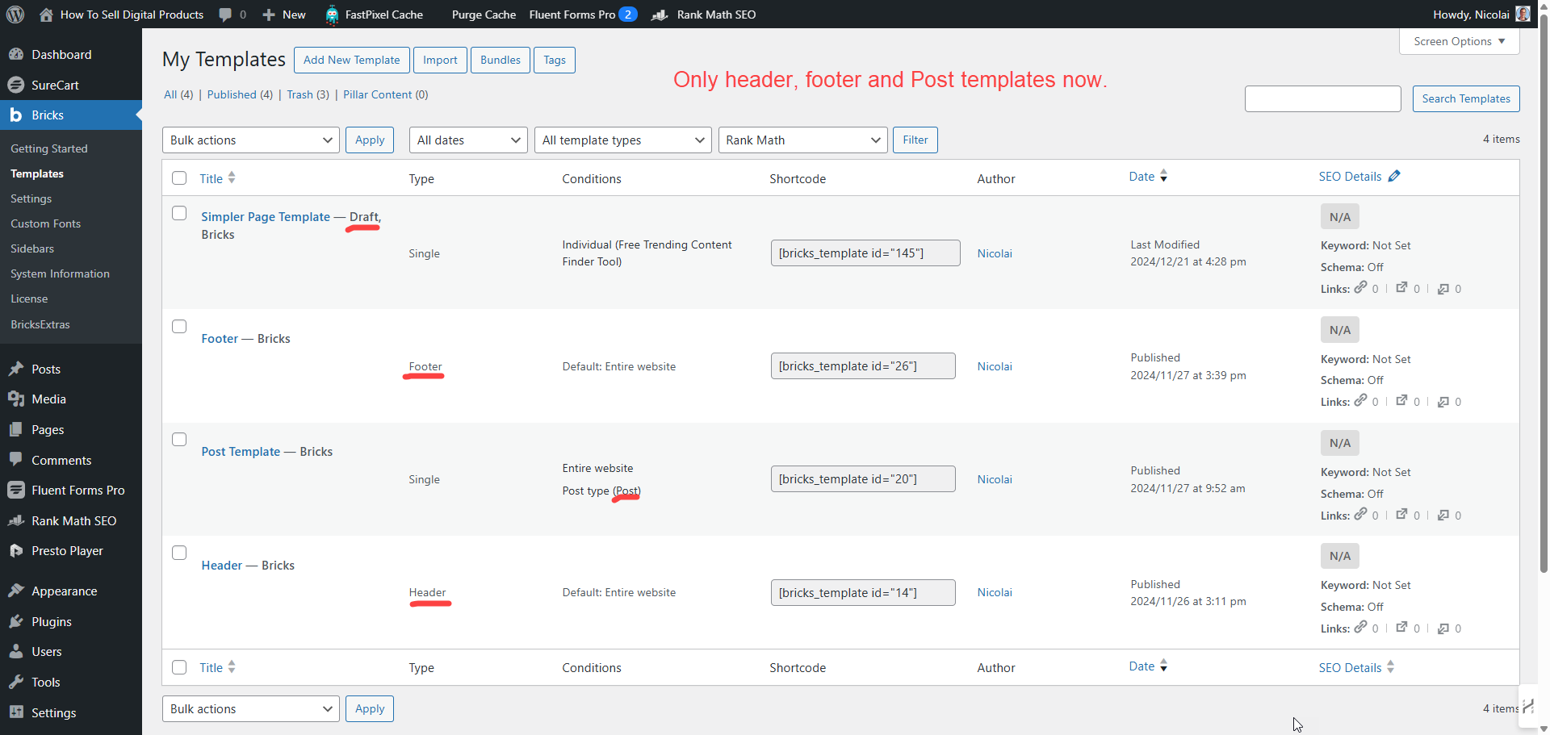Check the Post Template row

point(179,439)
